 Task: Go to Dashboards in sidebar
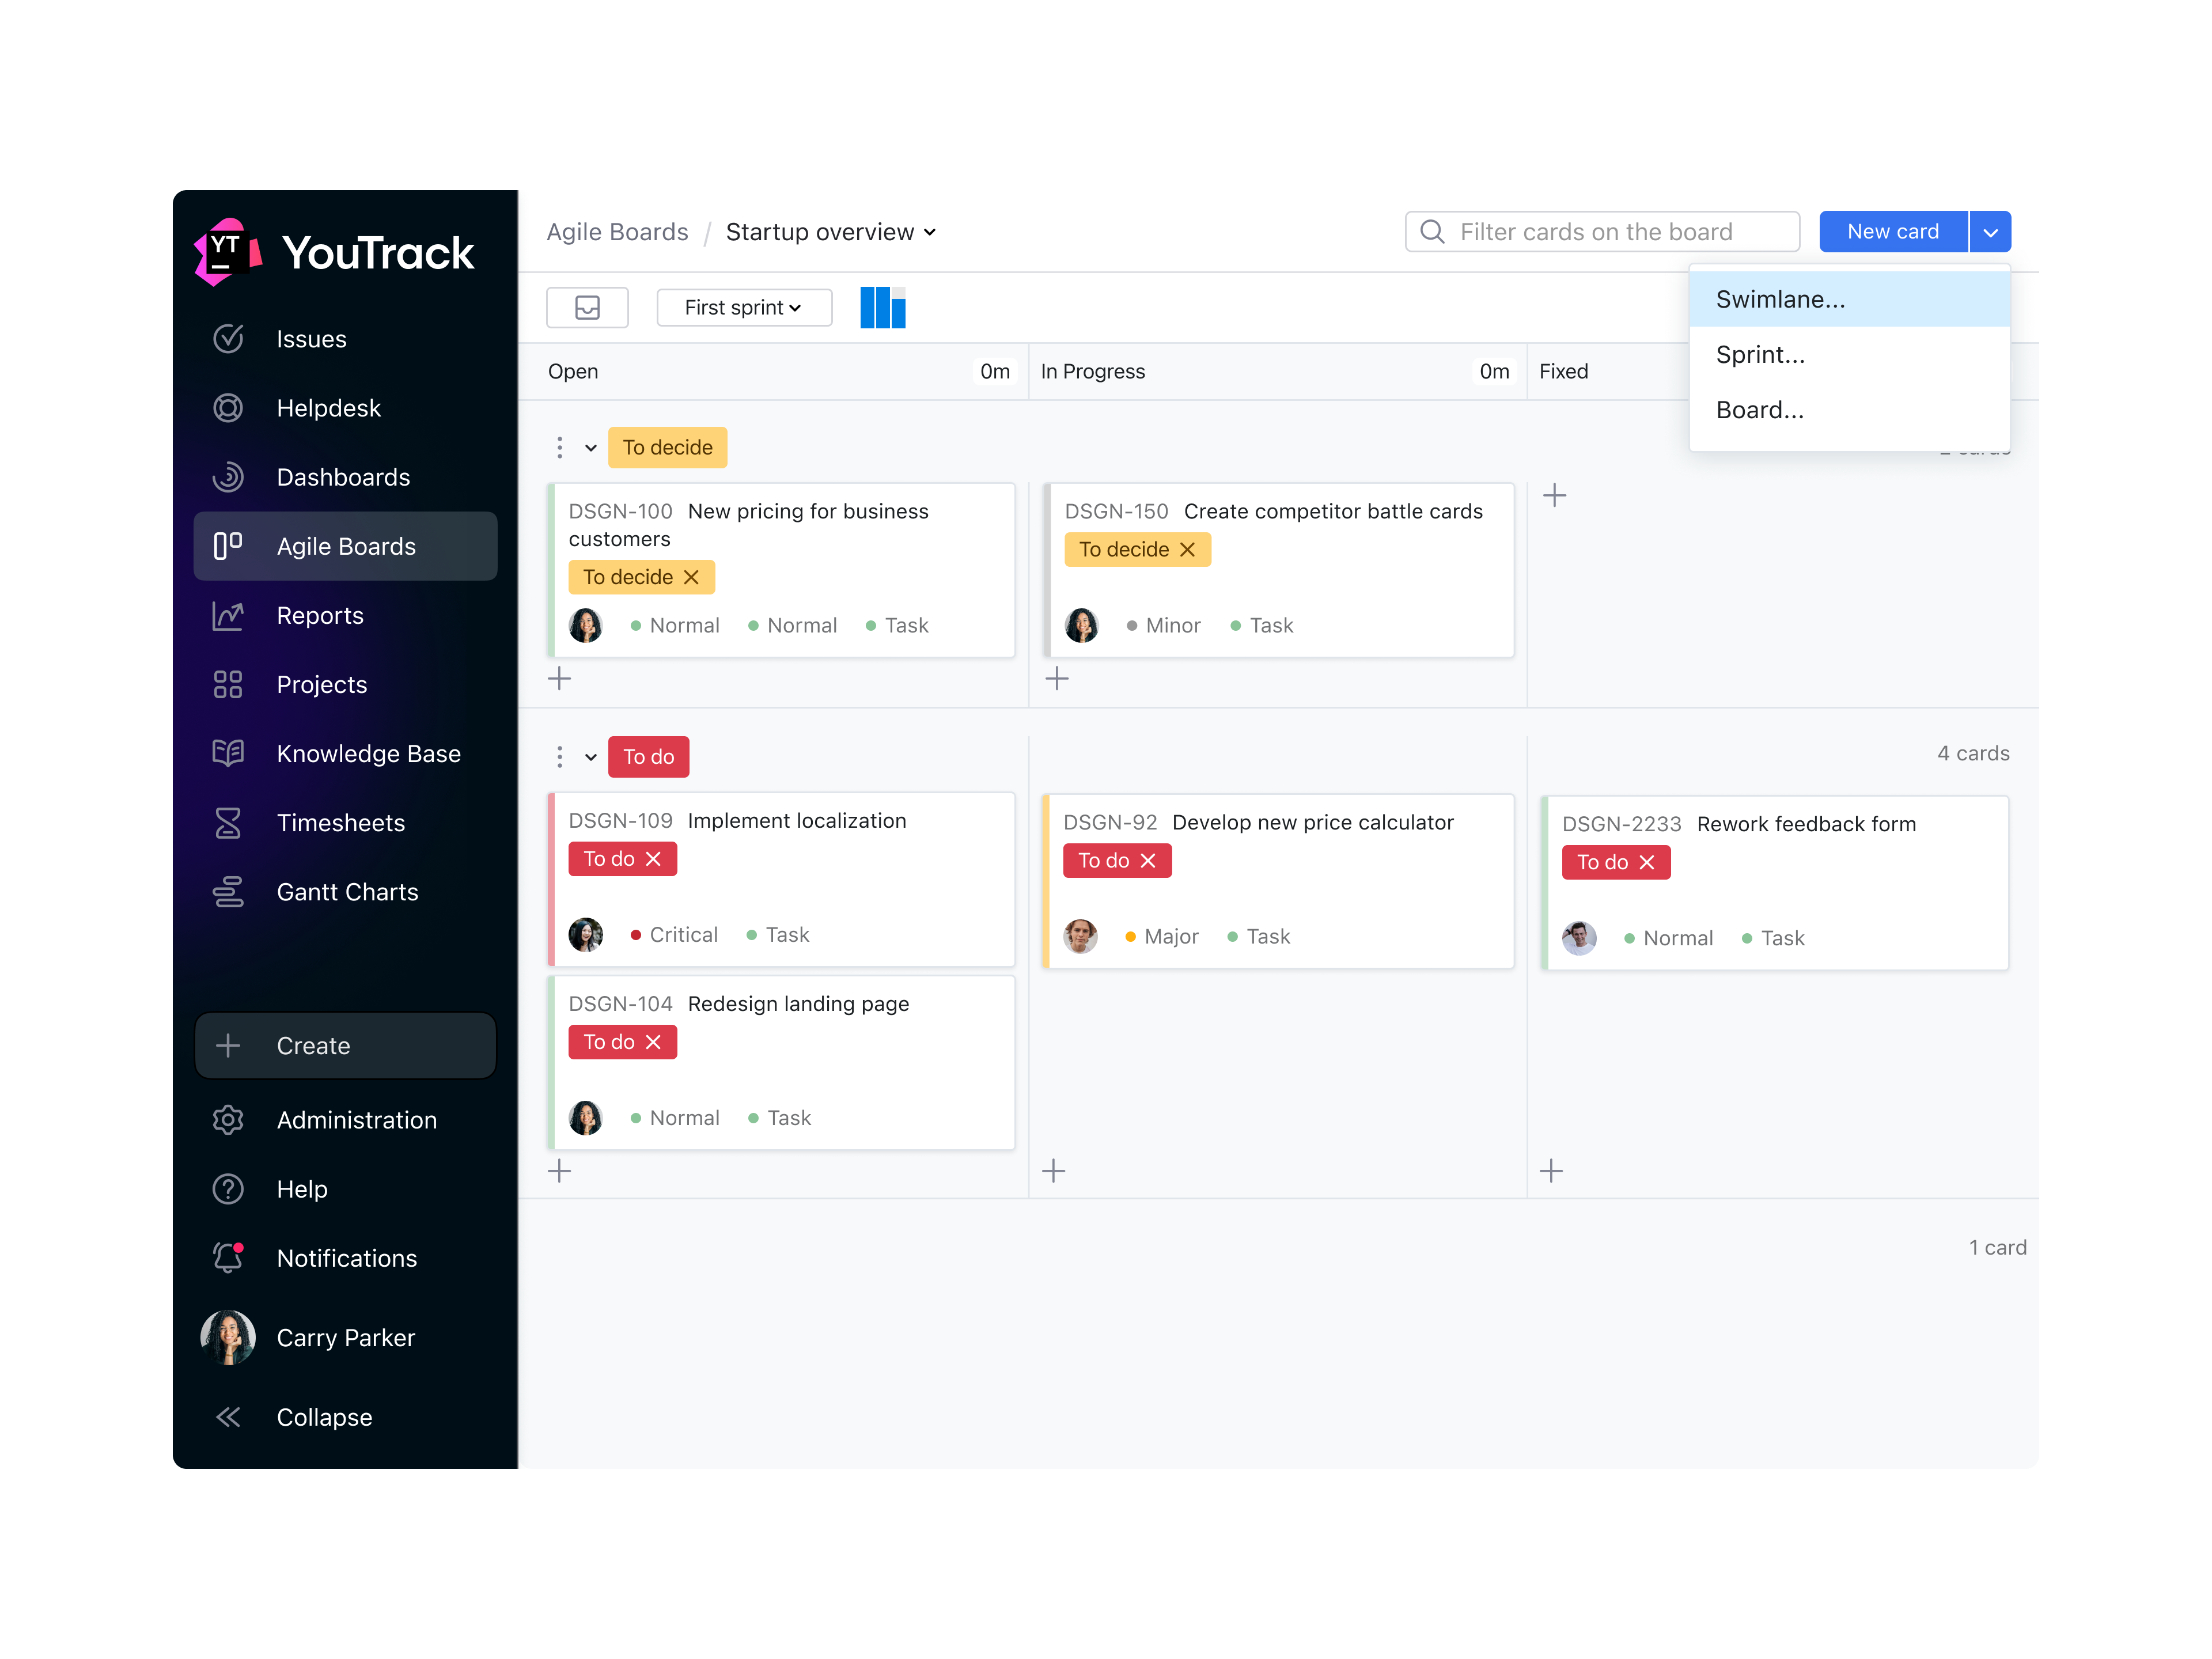click(x=342, y=477)
